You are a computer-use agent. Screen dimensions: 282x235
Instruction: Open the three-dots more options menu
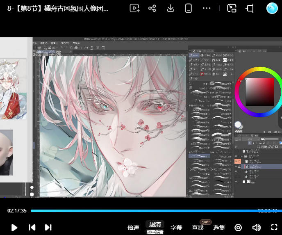click(207, 8)
